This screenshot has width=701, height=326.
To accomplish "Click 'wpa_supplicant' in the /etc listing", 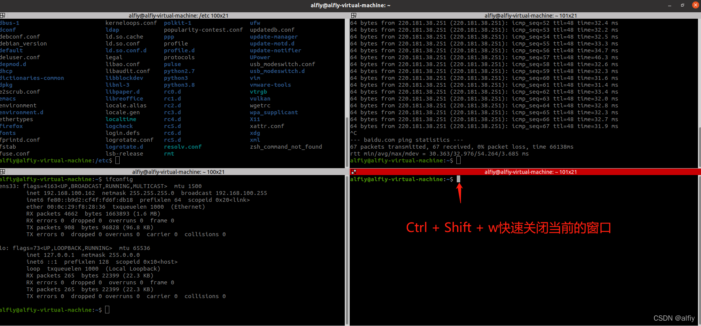I will click(274, 112).
